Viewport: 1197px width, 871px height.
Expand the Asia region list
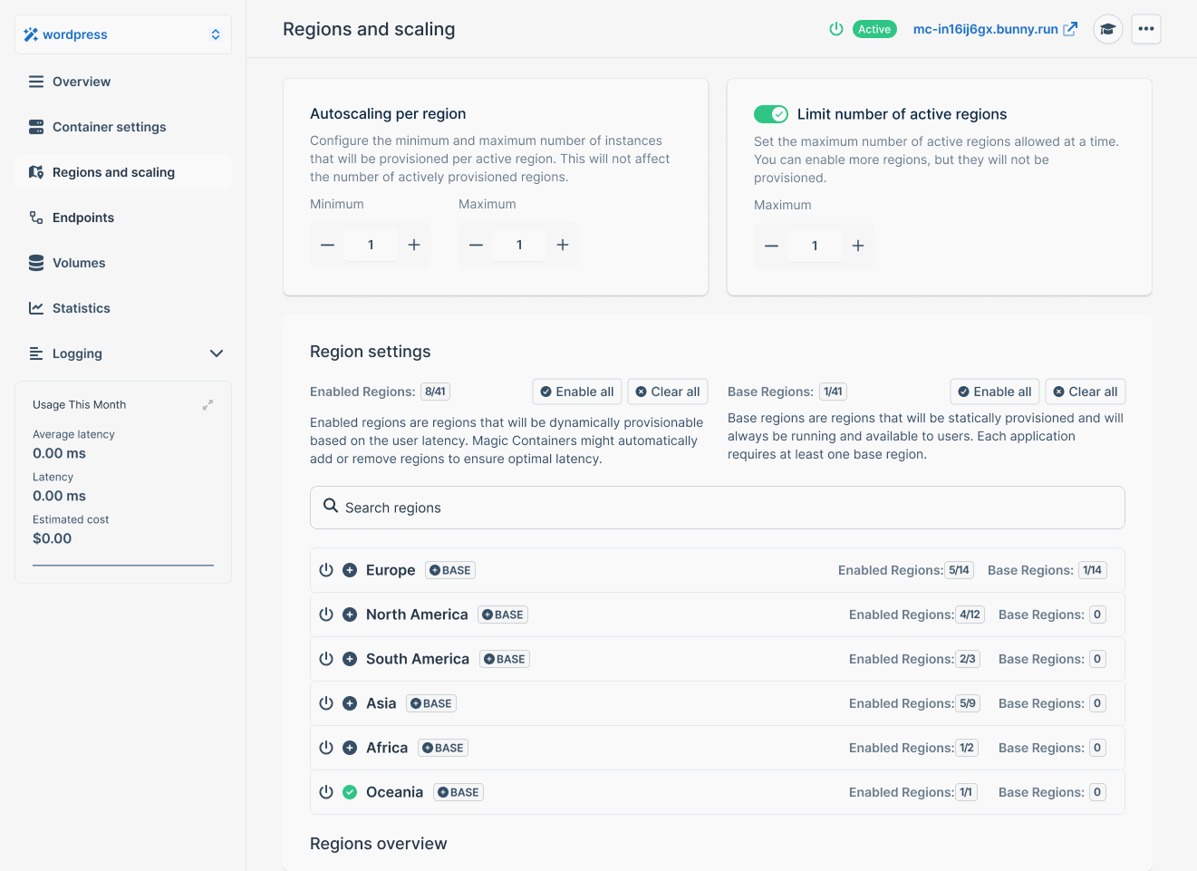click(x=349, y=702)
